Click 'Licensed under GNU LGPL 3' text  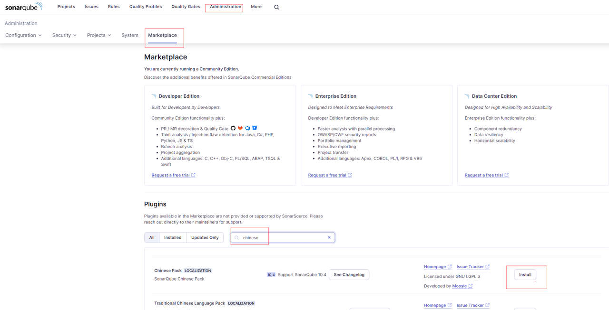[x=452, y=276]
